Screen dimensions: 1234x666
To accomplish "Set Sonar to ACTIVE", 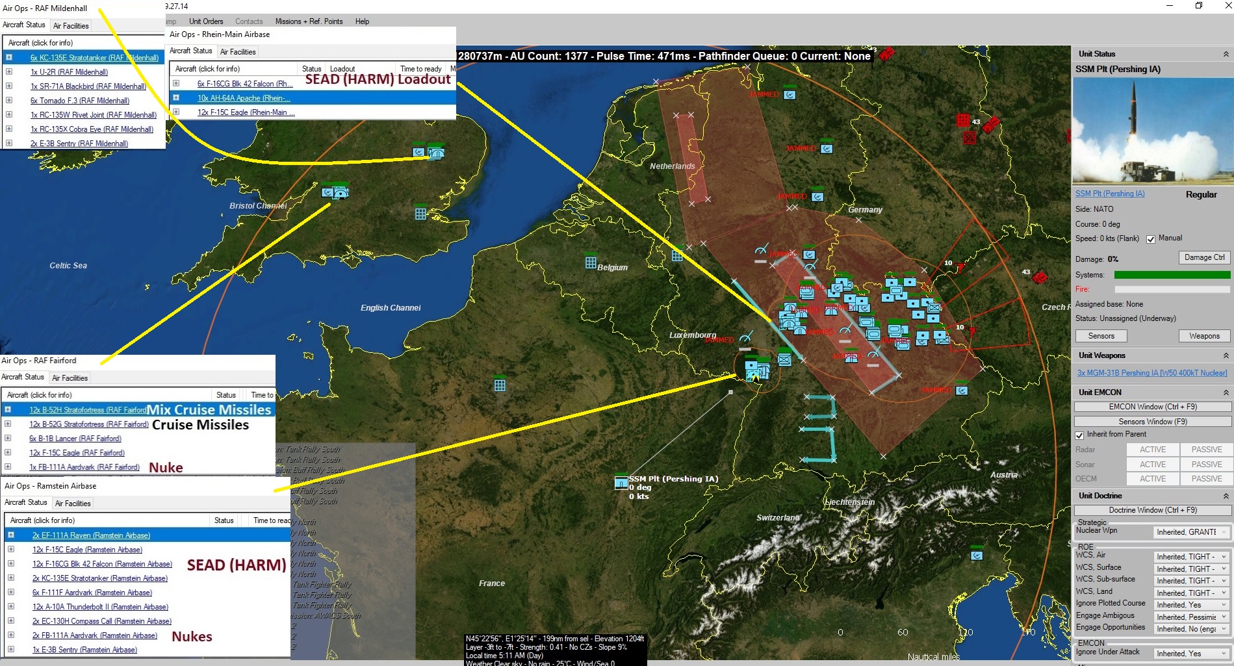I will 1152,465.
